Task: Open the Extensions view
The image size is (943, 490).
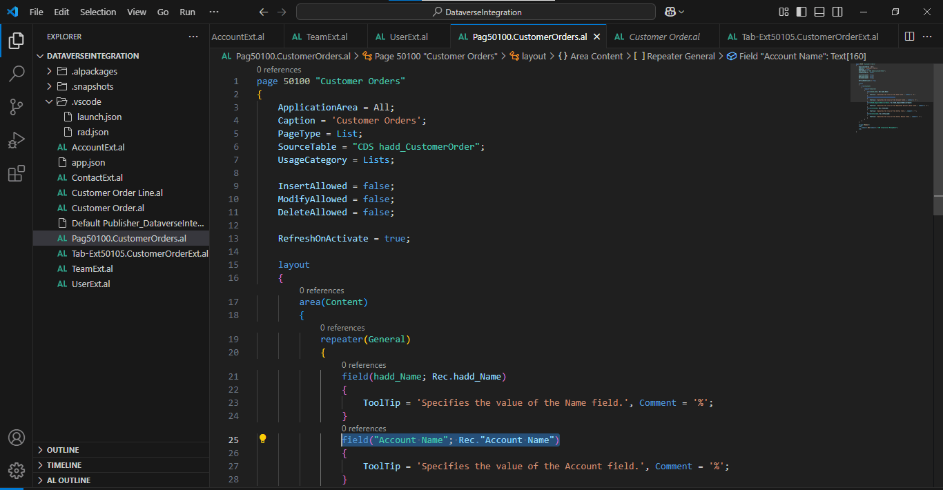Action: 16,173
